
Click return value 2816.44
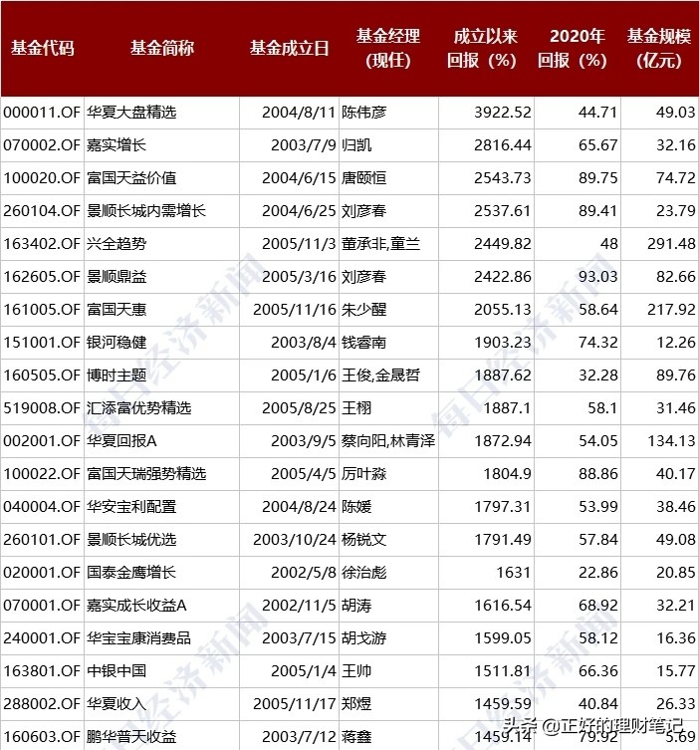pos(503,145)
